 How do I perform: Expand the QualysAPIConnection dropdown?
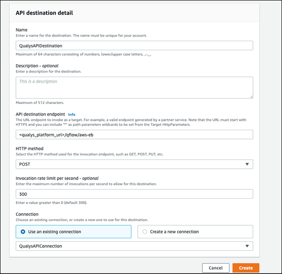click(x=134, y=246)
